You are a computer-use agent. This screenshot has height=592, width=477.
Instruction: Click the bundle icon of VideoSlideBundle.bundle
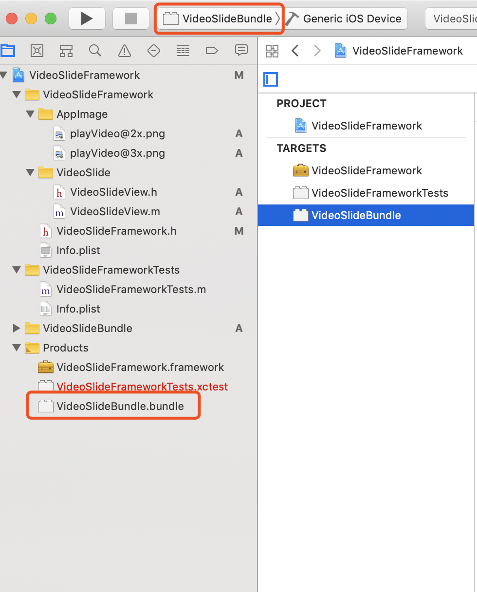[x=45, y=406]
